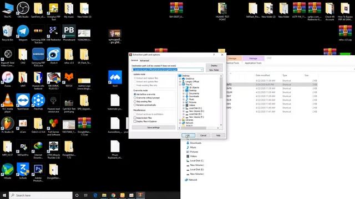This screenshot has height=199, width=355.
Task: Open the Windows Start menu
Action: 4,195
